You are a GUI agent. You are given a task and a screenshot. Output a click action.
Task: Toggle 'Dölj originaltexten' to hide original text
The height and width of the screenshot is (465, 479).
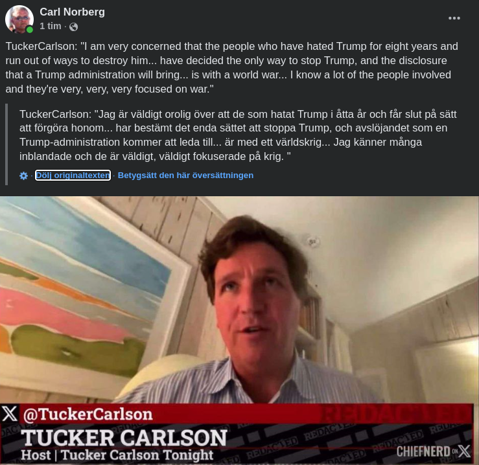click(73, 176)
